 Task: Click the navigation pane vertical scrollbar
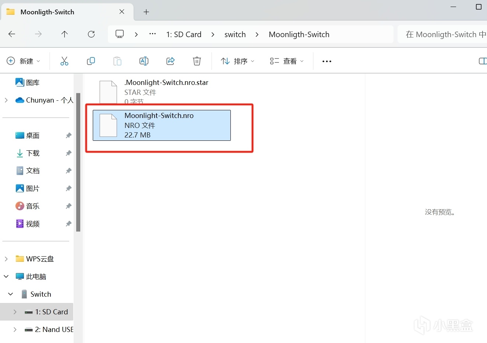(78, 162)
